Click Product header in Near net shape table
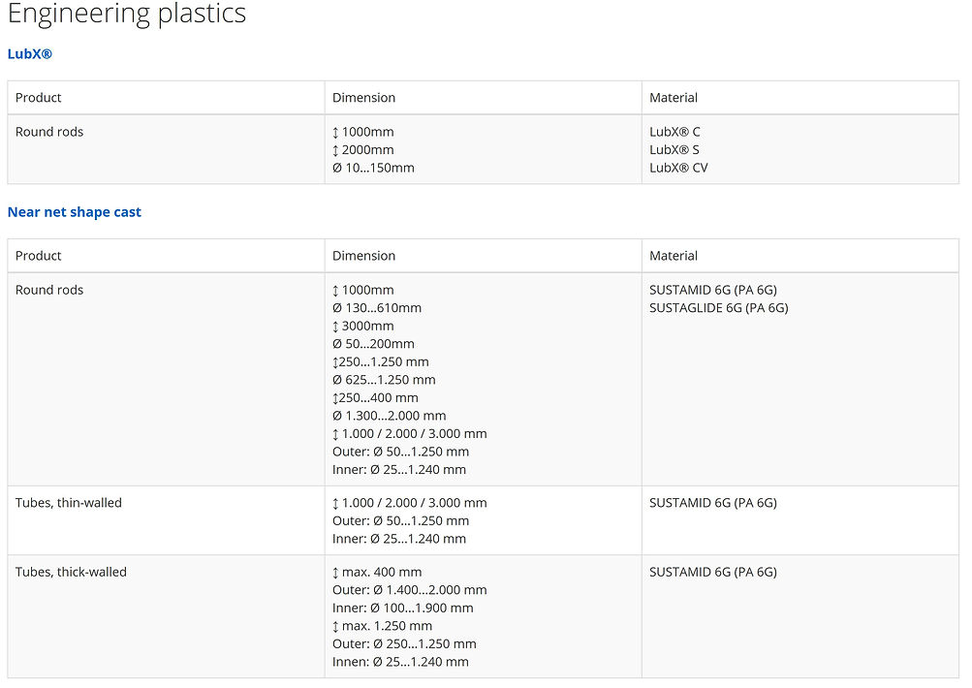This screenshot has width=972, height=688. (39, 256)
